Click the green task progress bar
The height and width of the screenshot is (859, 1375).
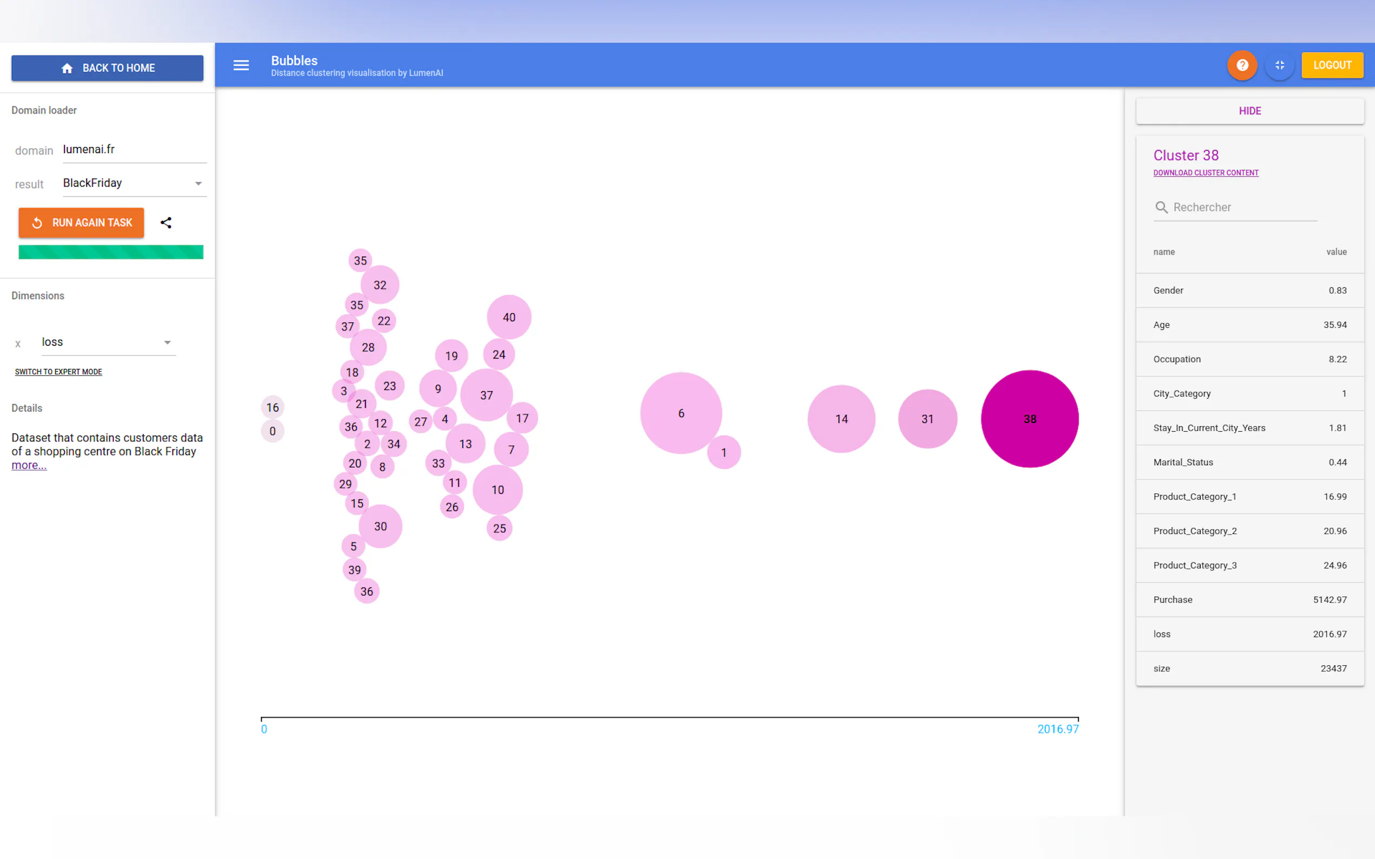[x=111, y=252]
